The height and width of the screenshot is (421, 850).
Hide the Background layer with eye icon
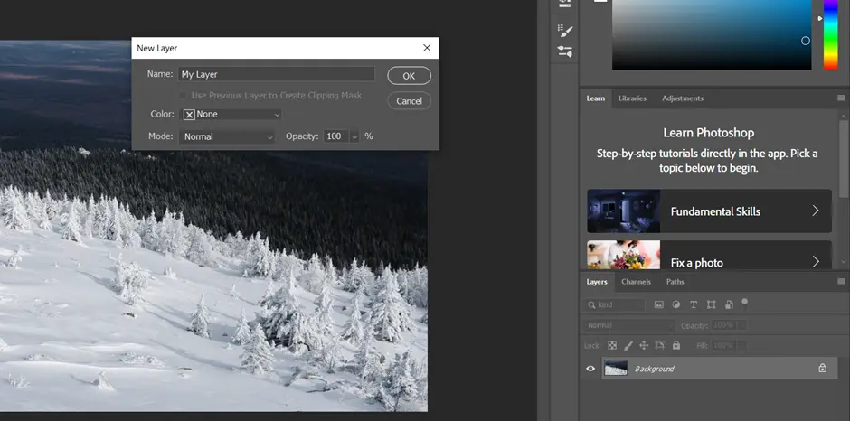click(590, 369)
